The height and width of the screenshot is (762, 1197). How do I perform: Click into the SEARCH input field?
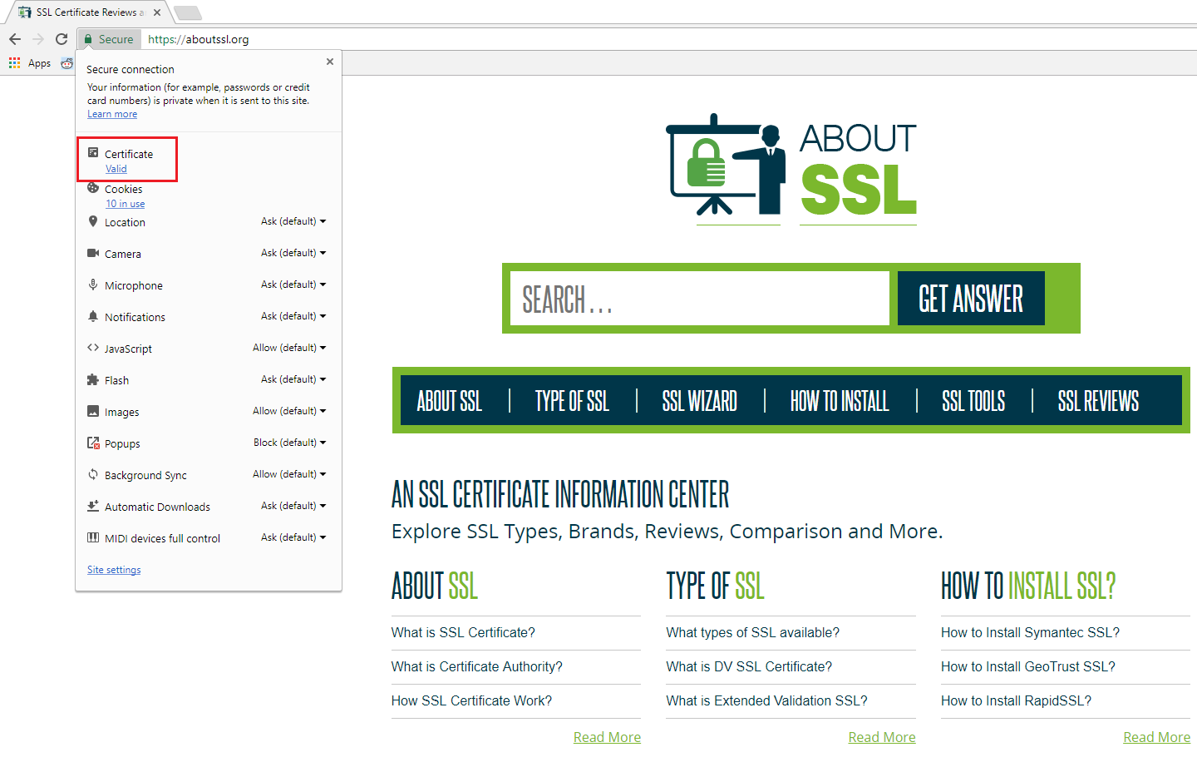coord(700,299)
